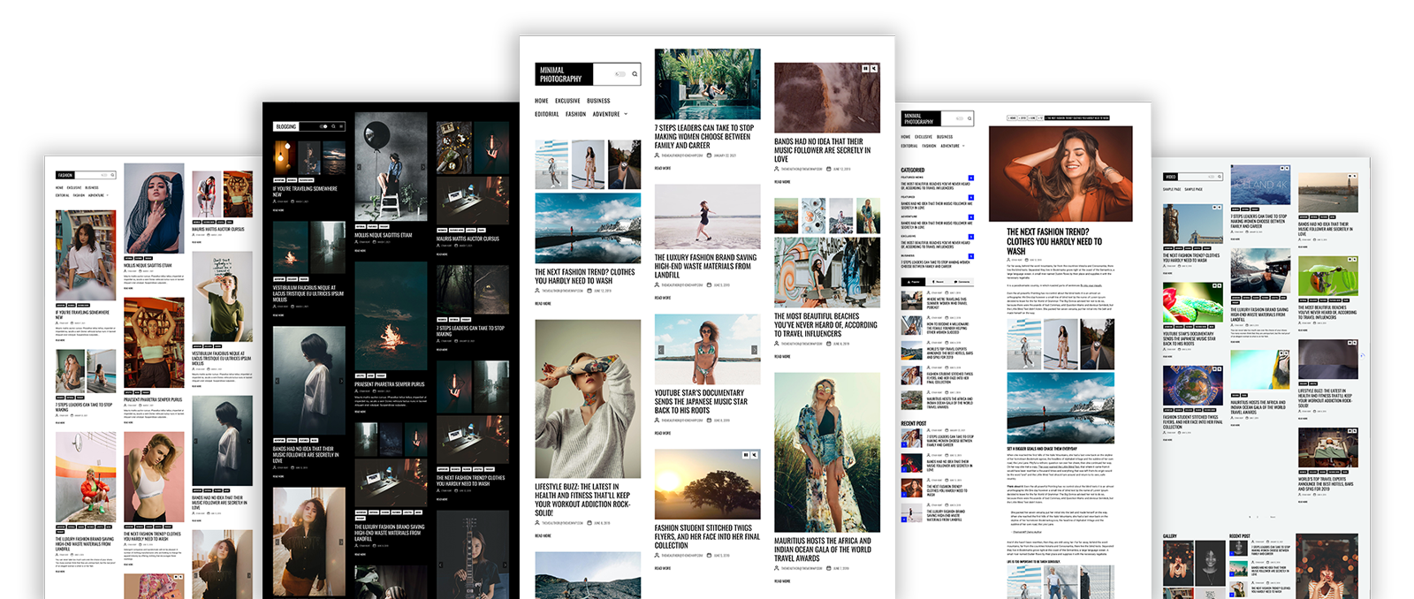This screenshot has width=1414, height=599.
Task: Open Home in center Minimal Photography menu
Action: tap(542, 101)
